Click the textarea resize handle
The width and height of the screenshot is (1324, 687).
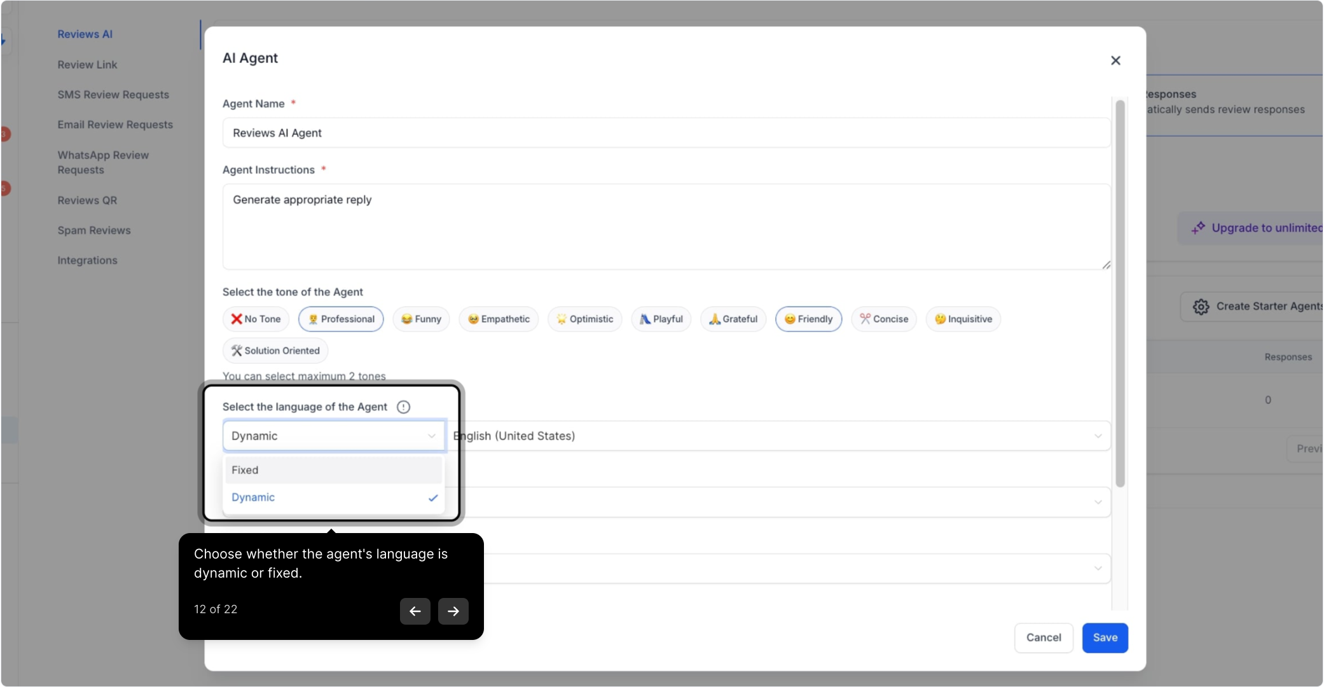tap(1107, 265)
